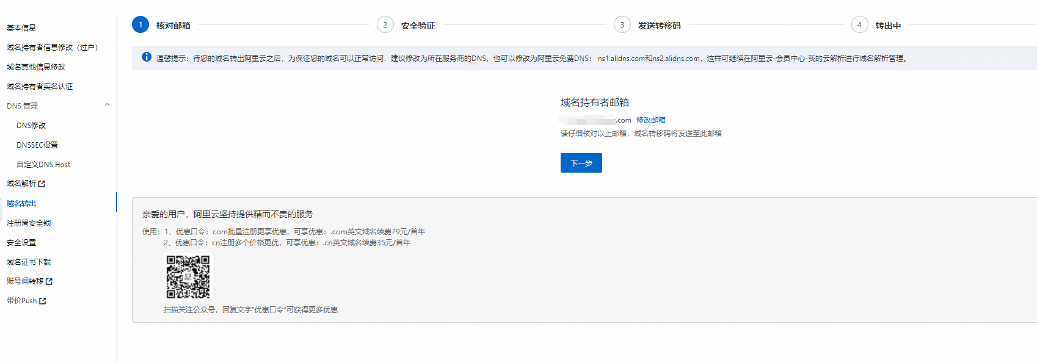Screen dimensions: 1037x363
Task: Open external link icon beside 域名解析
Action: click(42, 184)
